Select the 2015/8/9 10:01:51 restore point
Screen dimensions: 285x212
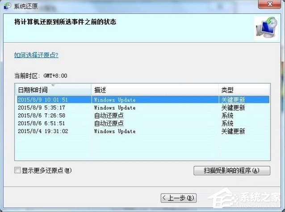pyautogui.click(x=43, y=99)
